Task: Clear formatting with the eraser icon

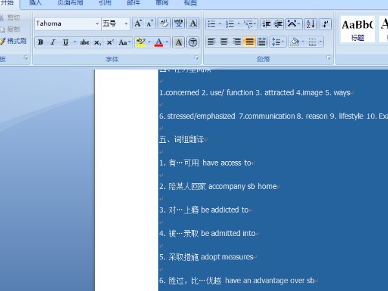Action: 164,24
